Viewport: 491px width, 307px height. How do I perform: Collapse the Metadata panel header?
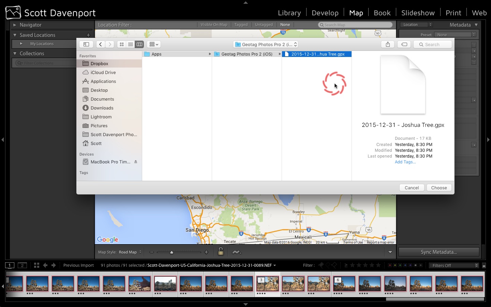(x=476, y=25)
